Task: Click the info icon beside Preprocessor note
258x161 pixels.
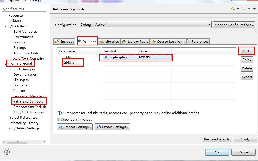Action: tap(60, 113)
